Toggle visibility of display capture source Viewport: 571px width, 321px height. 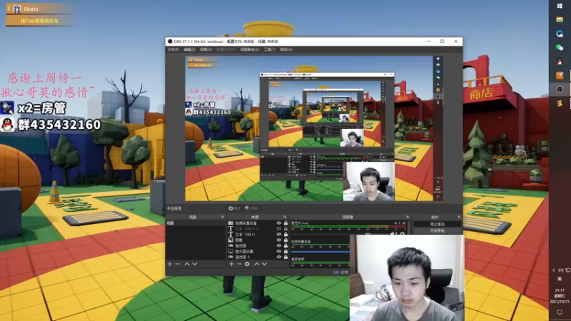[279, 252]
